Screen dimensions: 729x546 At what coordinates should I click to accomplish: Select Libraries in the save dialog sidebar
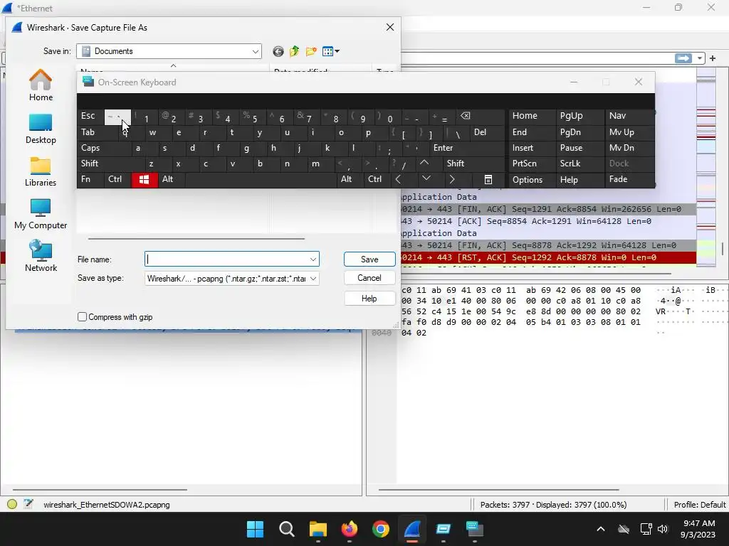[x=41, y=171]
